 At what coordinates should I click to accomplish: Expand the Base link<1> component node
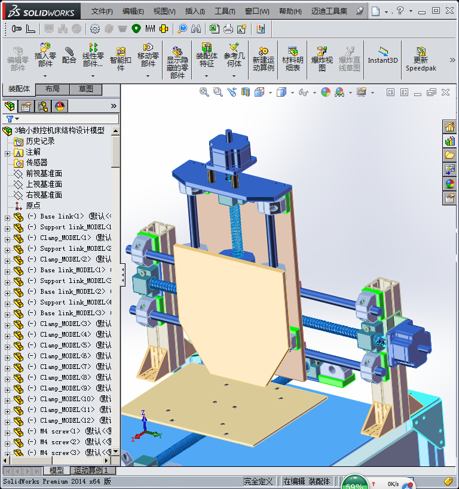[8, 218]
